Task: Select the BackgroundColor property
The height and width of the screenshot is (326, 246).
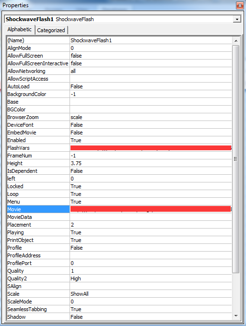Action: 38,94
